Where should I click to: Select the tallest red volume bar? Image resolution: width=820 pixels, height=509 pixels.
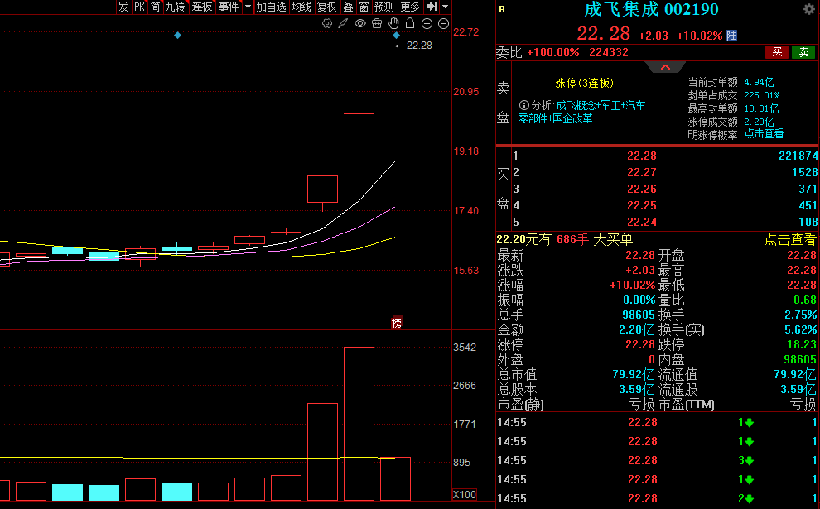pos(359,423)
